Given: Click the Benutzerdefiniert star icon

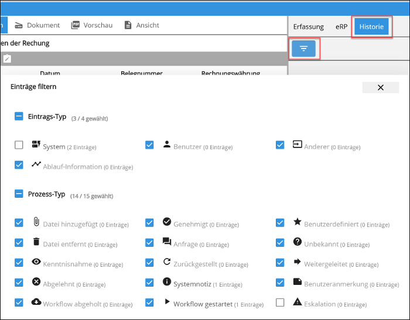Looking at the screenshot, I should pos(298,222).
